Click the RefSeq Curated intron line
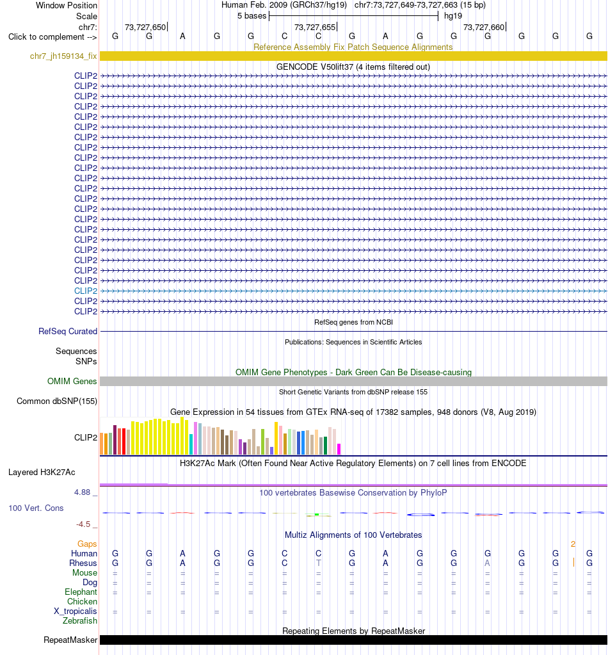 (353, 331)
